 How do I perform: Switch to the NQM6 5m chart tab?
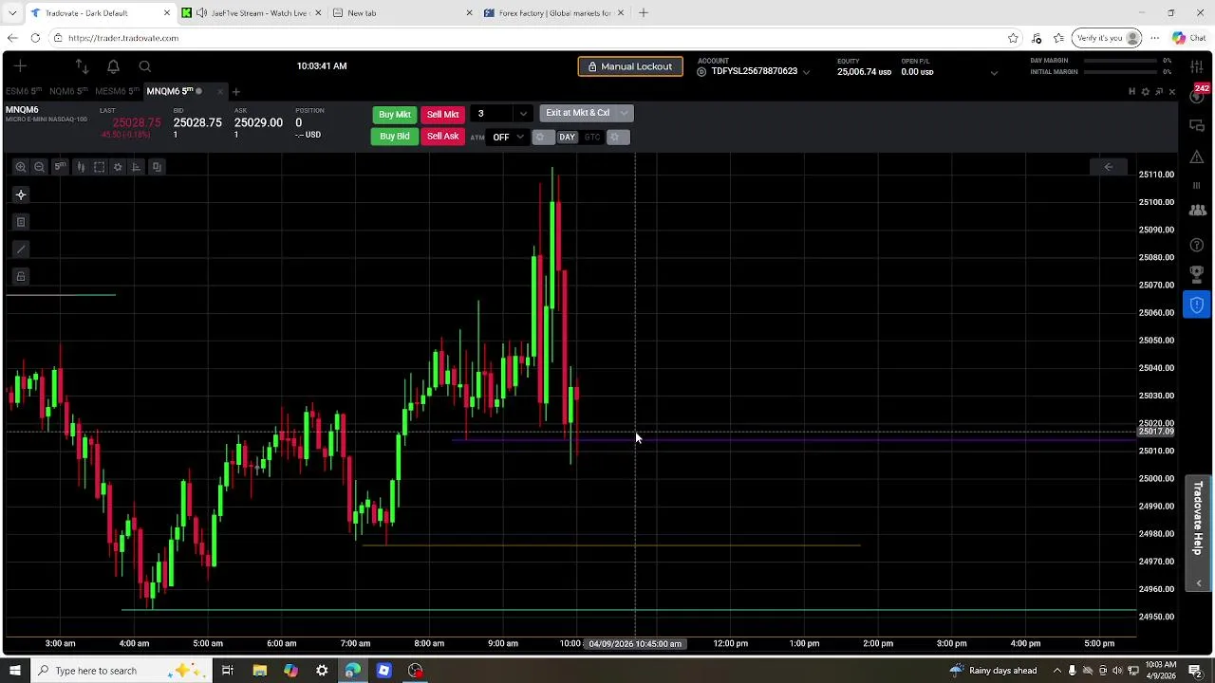click(x=68, y=91)
